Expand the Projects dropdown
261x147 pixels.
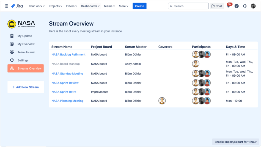click(56, 6)
